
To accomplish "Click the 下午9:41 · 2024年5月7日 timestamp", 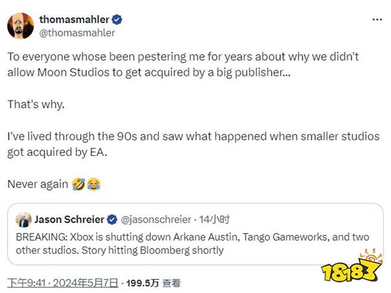I will pos(63,283).
